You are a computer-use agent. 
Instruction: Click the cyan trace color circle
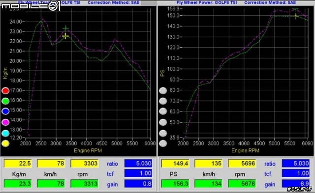[x=5, y=133]
